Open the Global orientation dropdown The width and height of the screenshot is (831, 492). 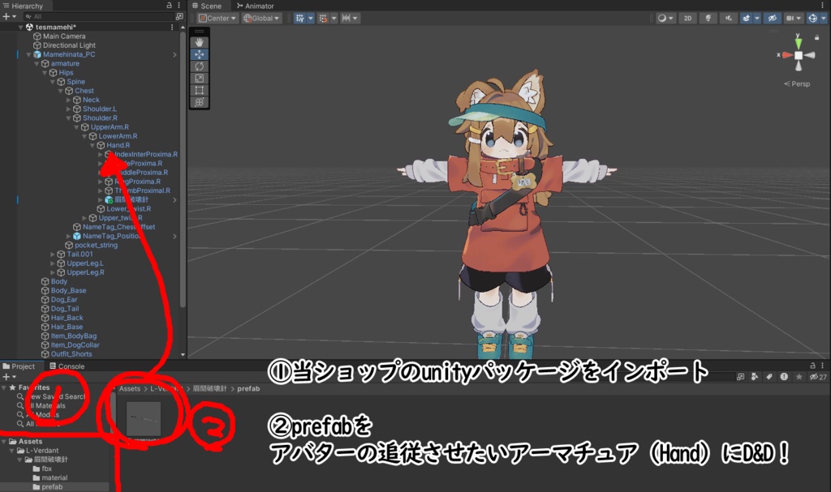coord(262,18)
